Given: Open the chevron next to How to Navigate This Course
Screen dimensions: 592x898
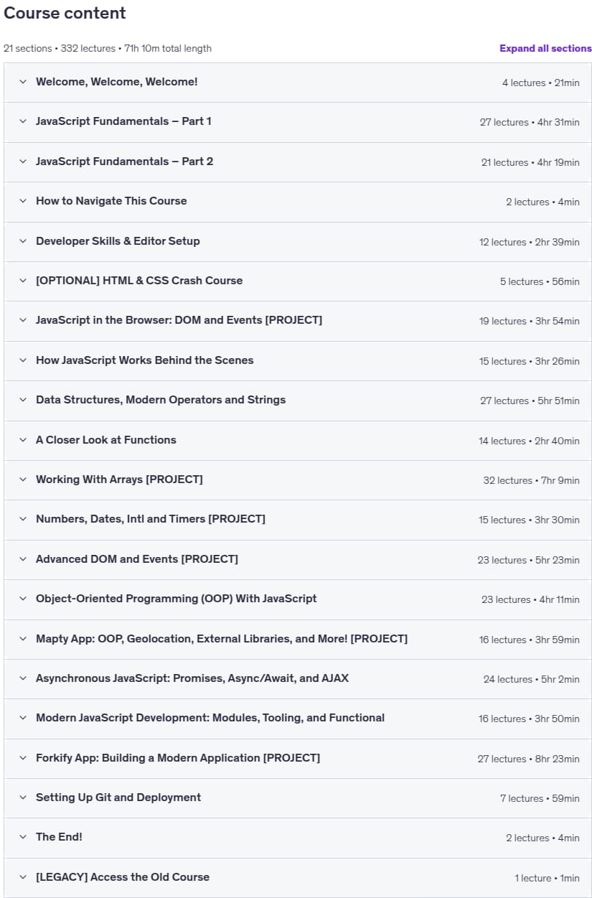Looking at the screenshot, I should 23,202.
